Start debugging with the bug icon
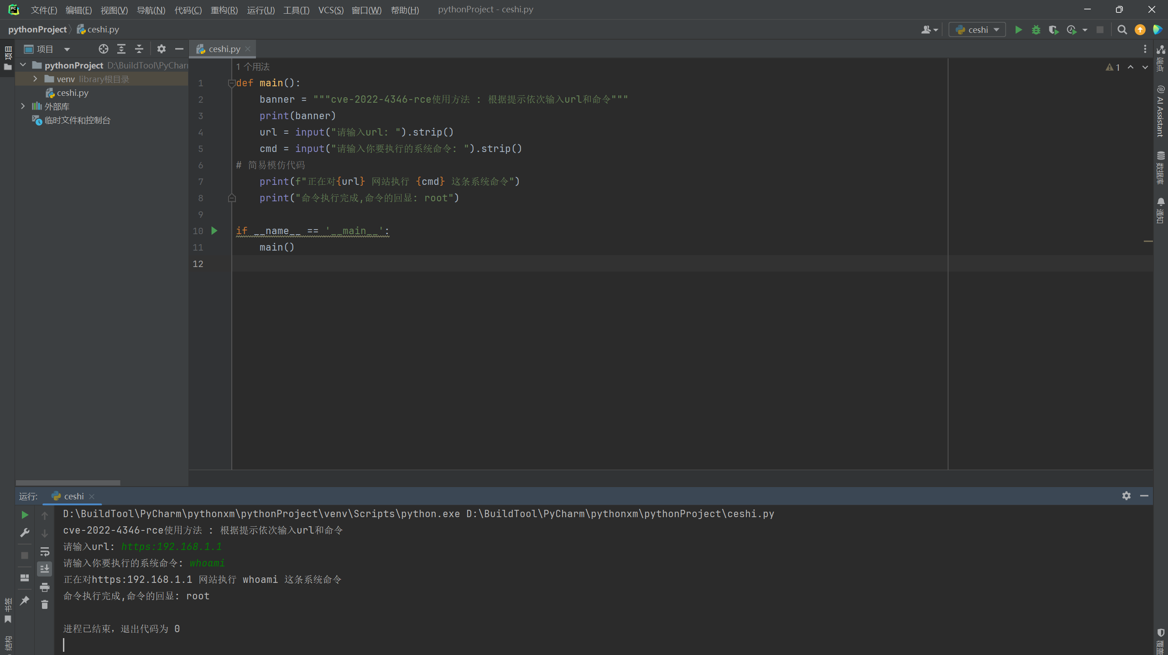The height and width of the screenshot is (655, 1168). 1036,30
